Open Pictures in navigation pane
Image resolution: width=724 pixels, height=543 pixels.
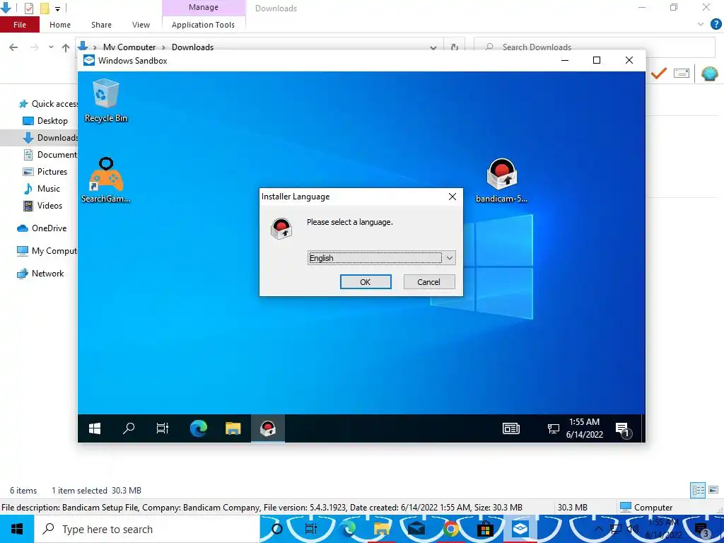pyautogui.click(x=45, y=172)
